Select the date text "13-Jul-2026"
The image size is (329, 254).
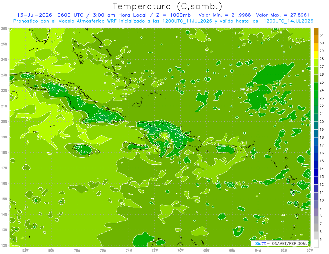pos(35,15)
